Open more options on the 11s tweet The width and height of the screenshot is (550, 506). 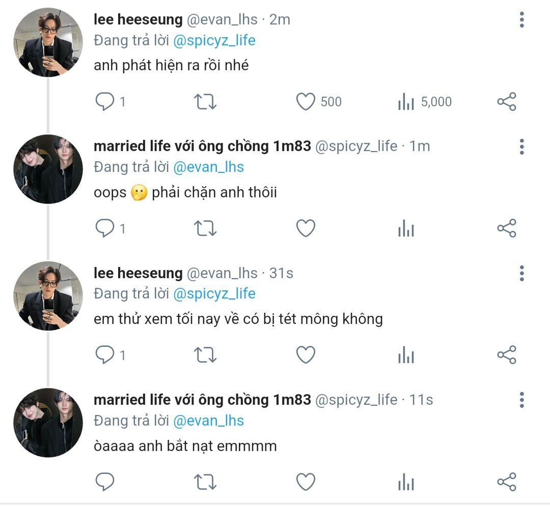pos(521,400)
